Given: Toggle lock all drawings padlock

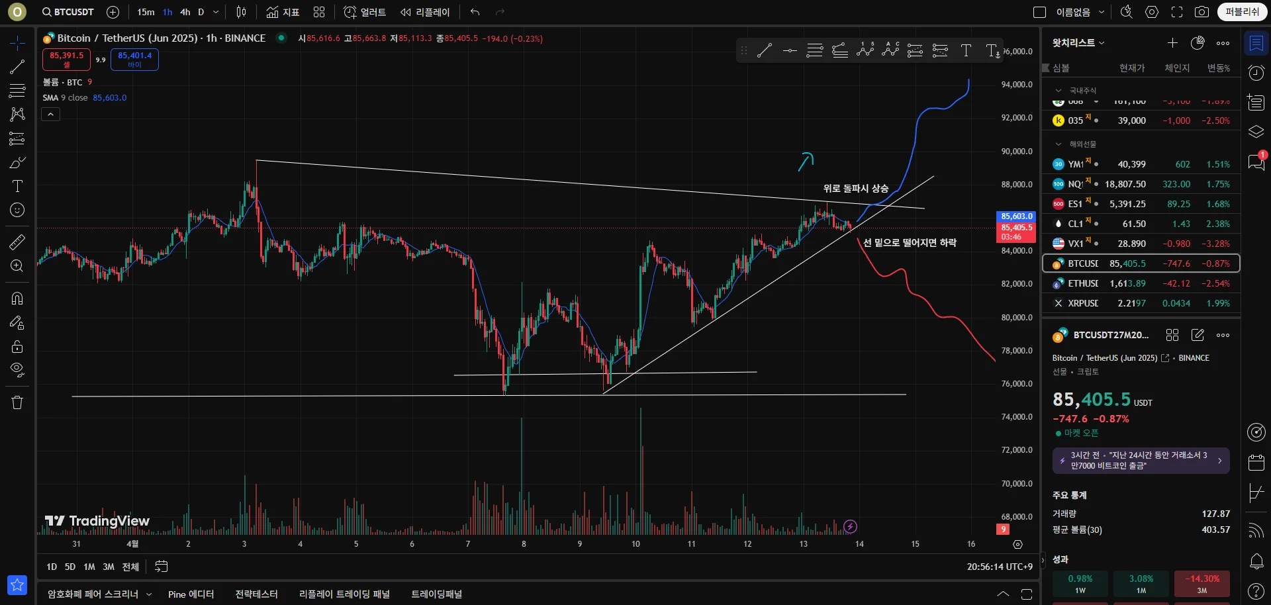Looking at the screenshot, I should pyautogui.click(x=17, y=346).
